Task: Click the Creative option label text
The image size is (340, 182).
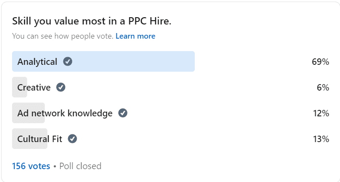Action: [x=34, y=88]
